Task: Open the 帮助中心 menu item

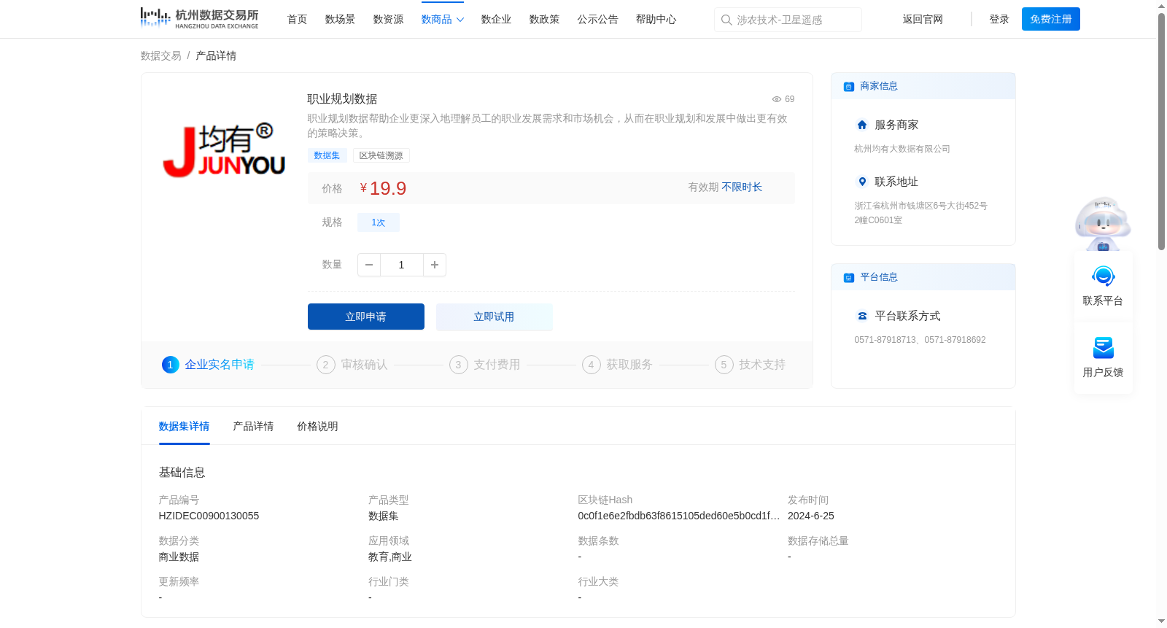Action: point(656,20)
